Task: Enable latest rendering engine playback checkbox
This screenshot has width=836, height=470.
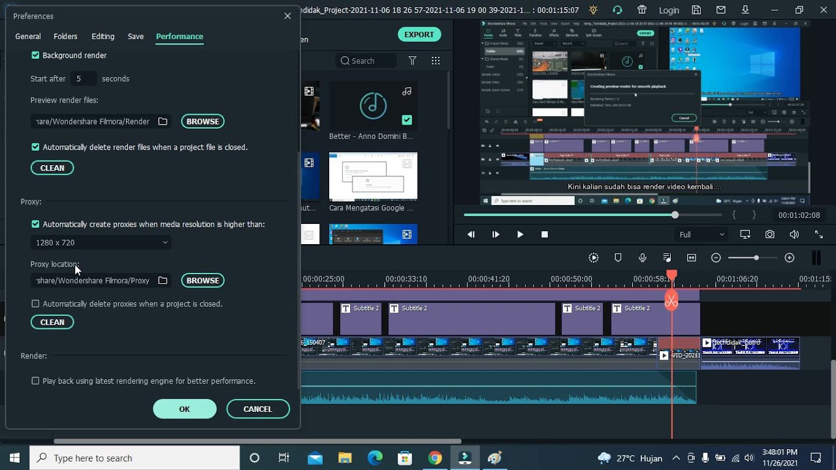Action: 35,381
